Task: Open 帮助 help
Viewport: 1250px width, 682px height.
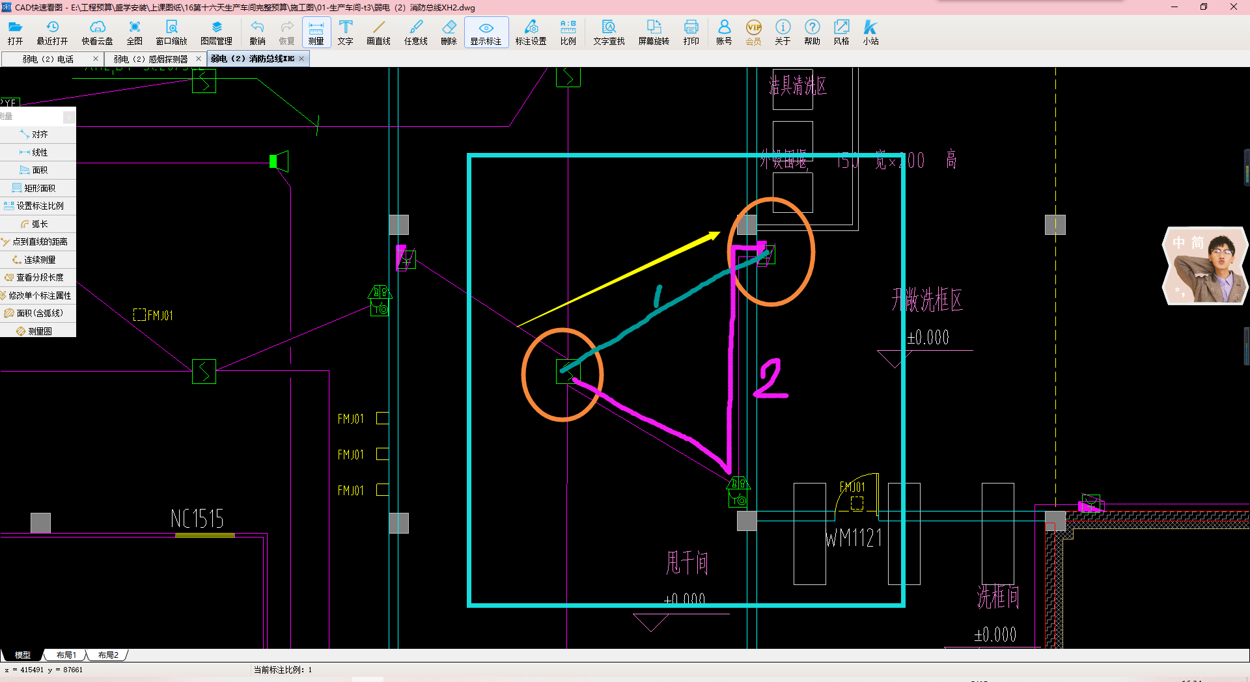Action: (812, 33)
